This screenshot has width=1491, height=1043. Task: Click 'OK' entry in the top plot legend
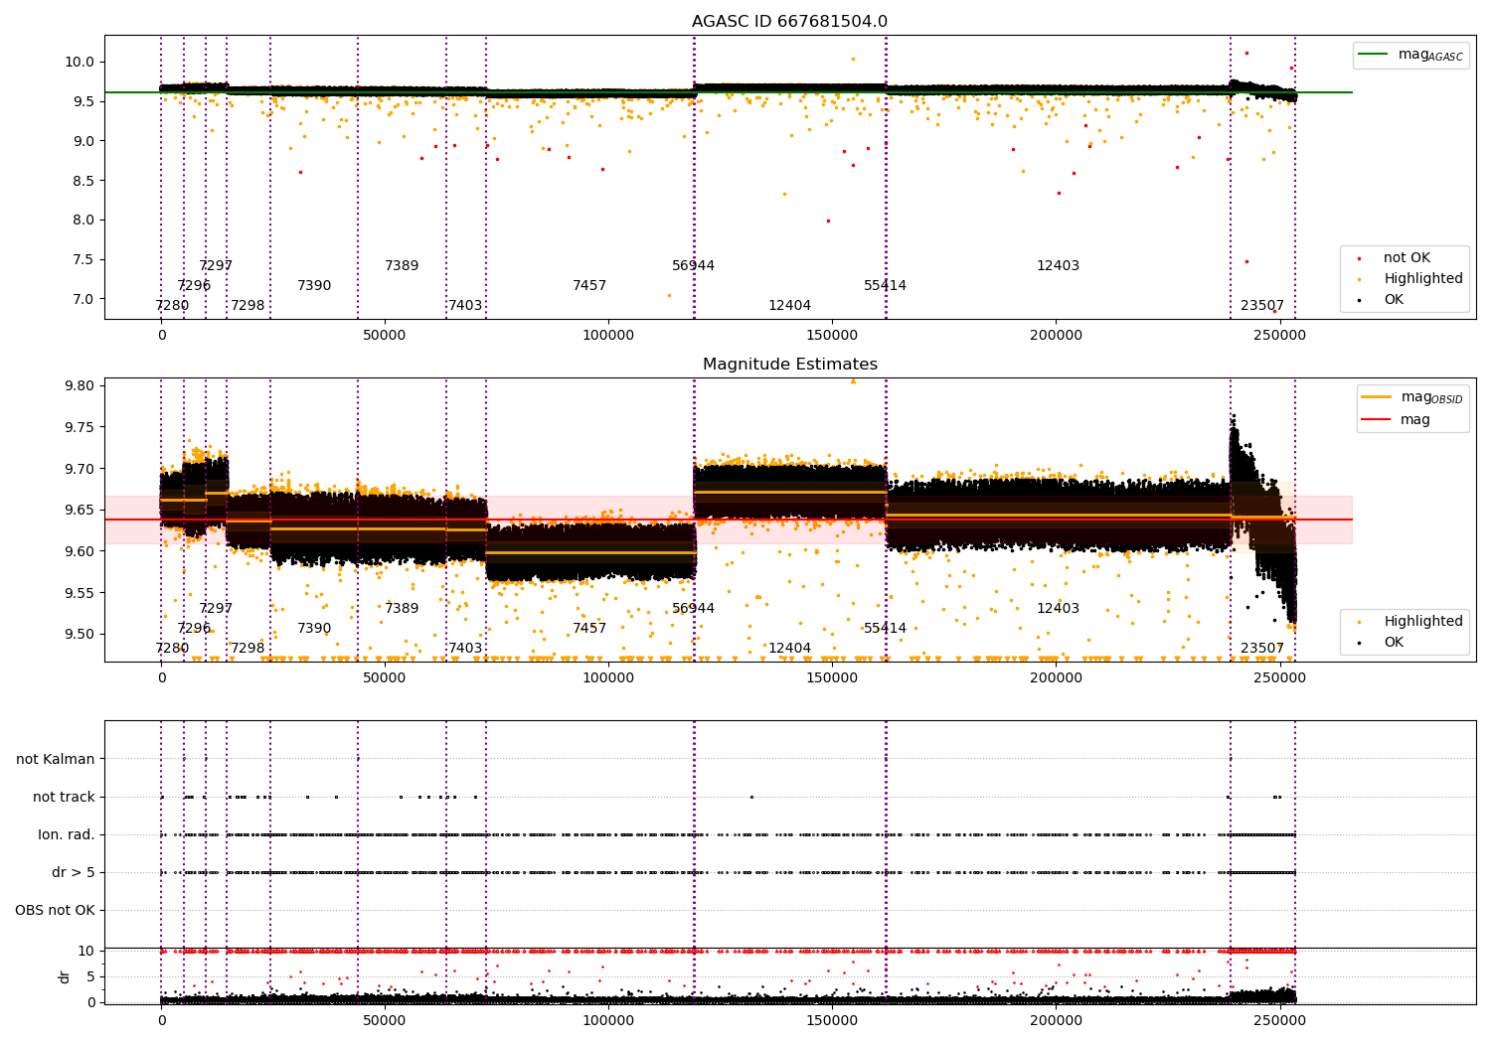click(x=1383, y=300)
